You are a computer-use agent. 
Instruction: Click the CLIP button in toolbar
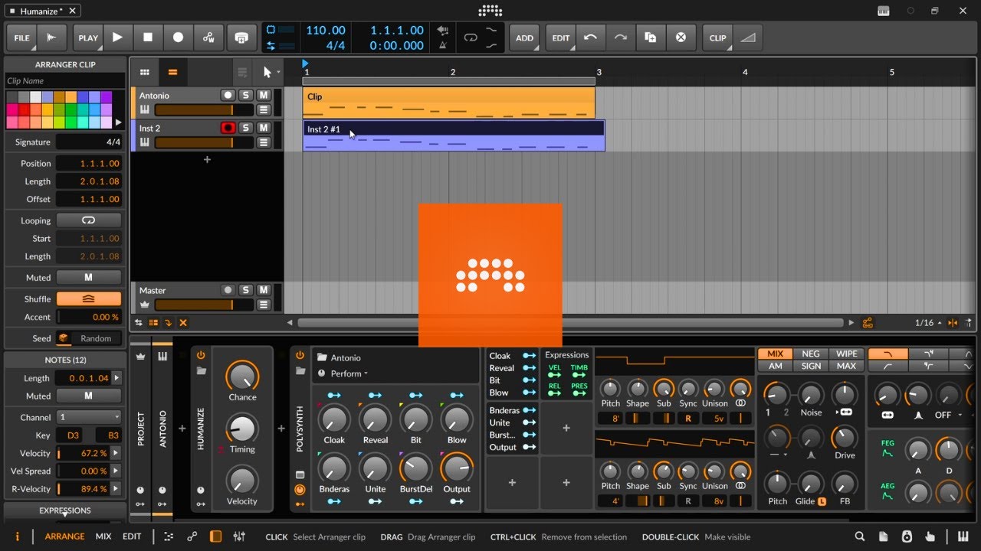(x=717, y=37)
